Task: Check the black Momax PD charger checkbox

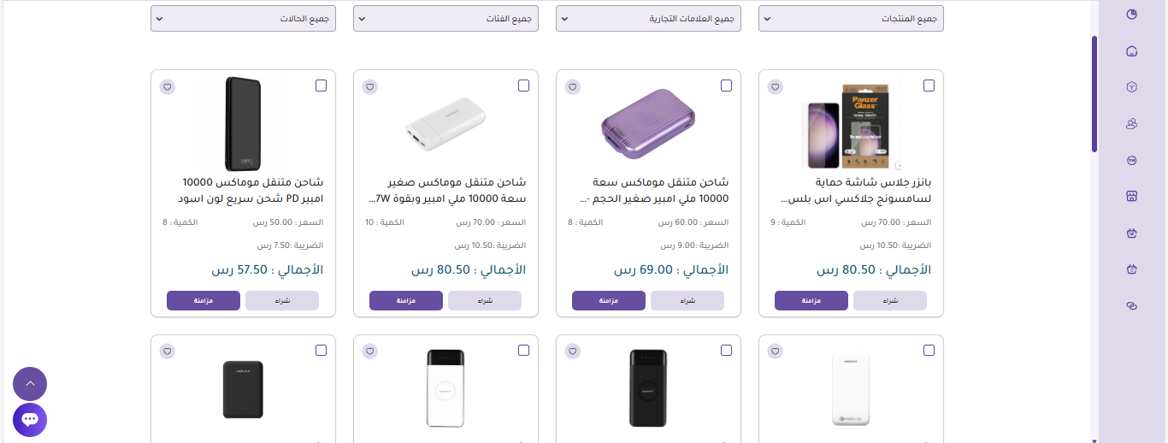Action: [x=321, y=86]
